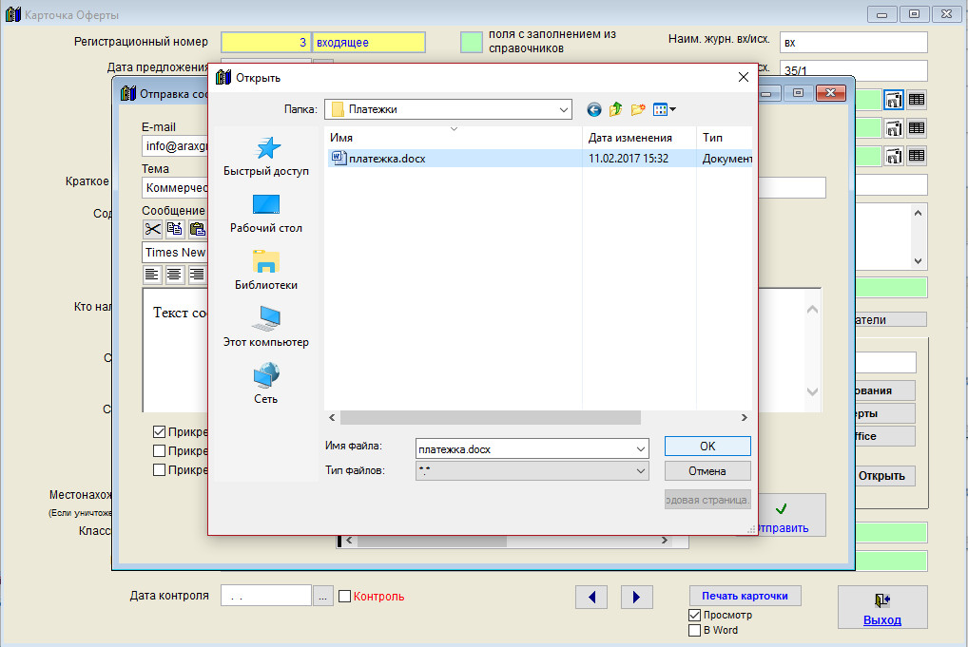Click Отправить with the green check mark

[791, 516]
